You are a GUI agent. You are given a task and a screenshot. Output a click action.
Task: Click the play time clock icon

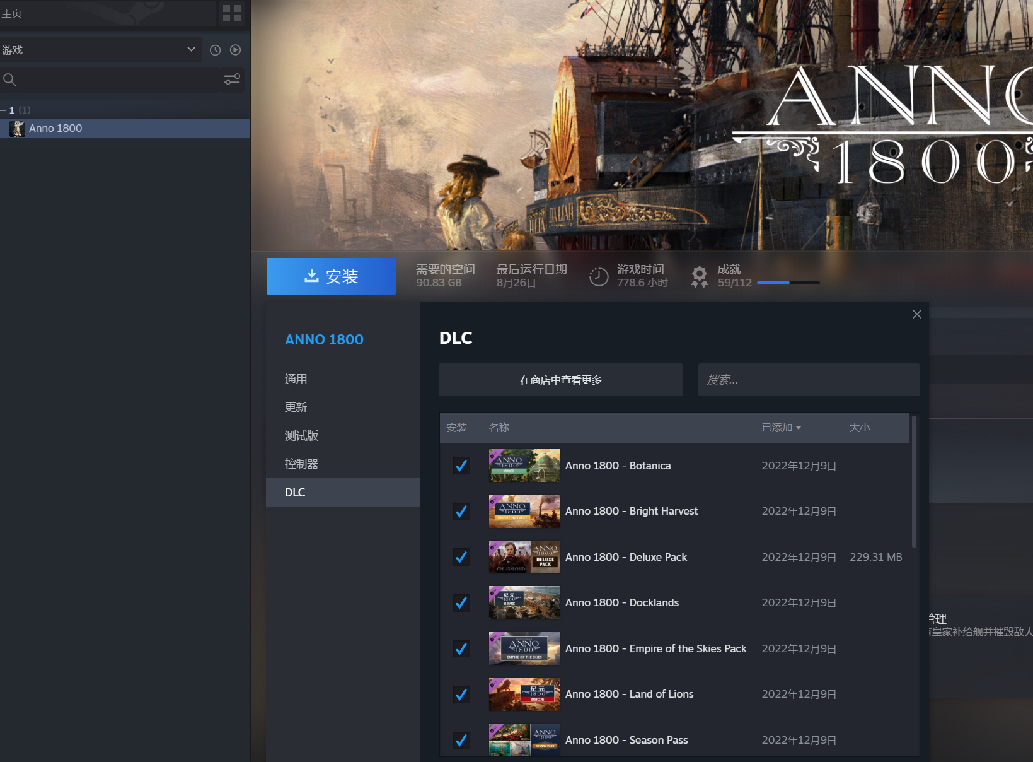pyautogui.click(x=598, y=276)
